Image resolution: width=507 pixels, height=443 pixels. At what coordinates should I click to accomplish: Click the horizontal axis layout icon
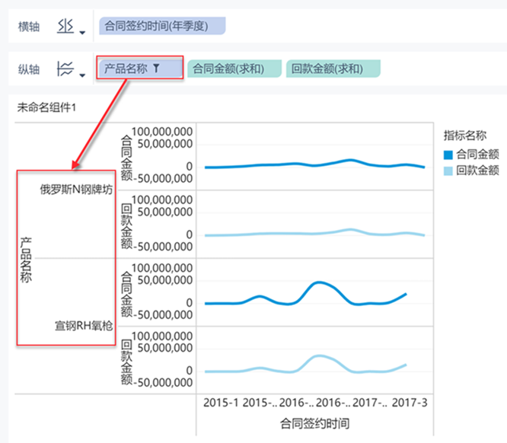pos(65,26)
